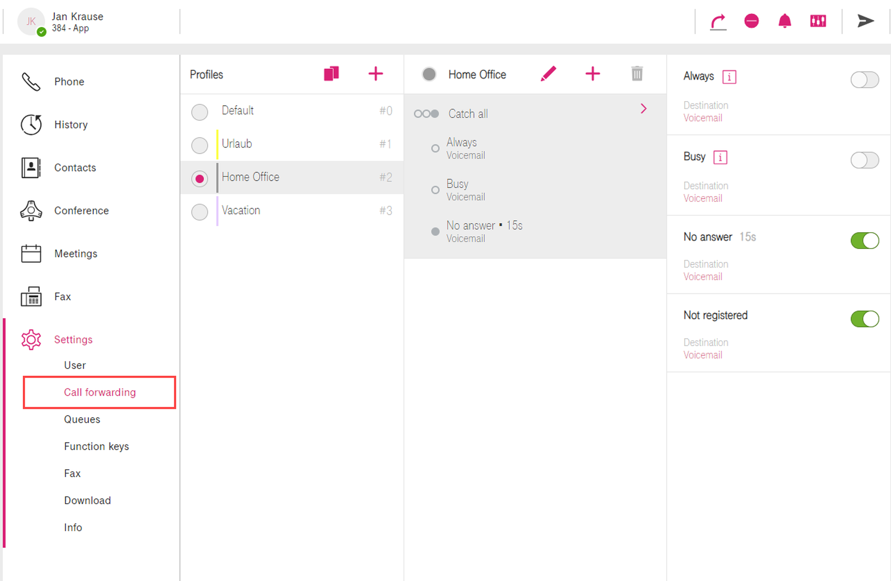This screenshot has height=581, width=891.
Task: Edit Home Office profile with pencil icon
Action: 548,74
